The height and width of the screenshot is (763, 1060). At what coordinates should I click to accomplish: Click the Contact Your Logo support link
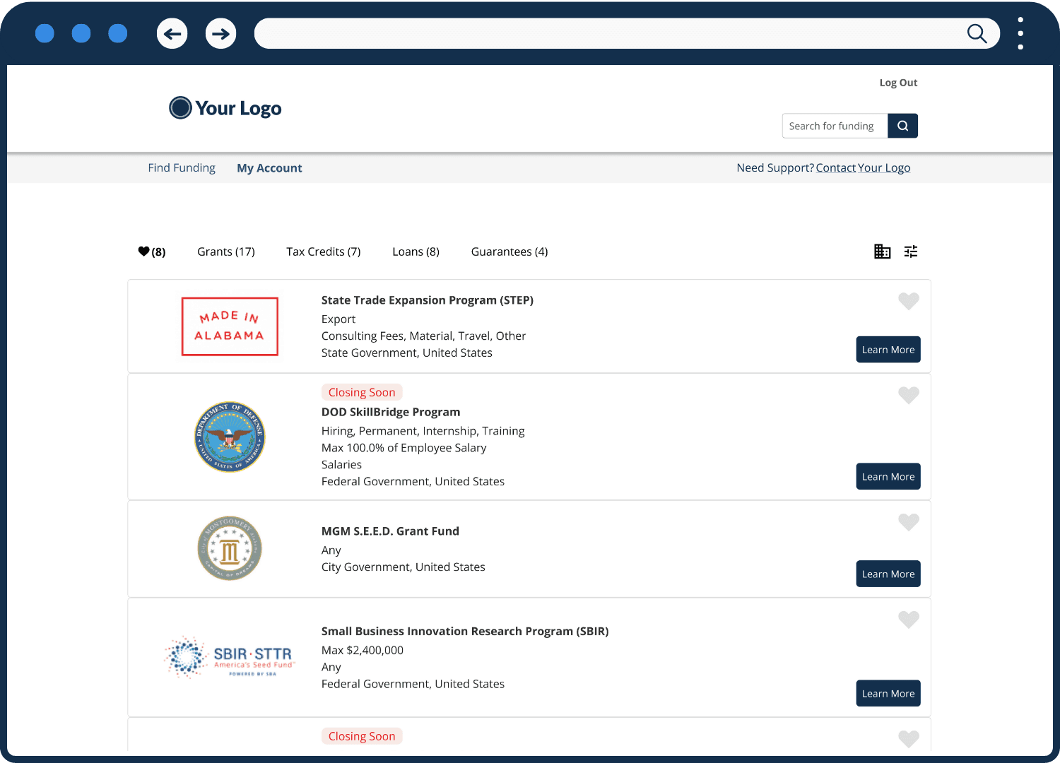click(863, 167)
